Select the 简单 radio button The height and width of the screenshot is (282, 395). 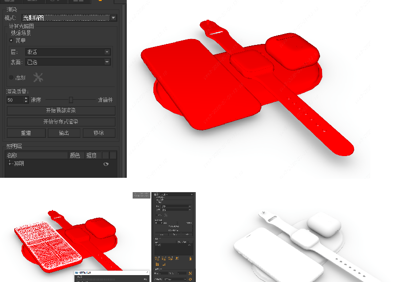[x=11, y=40]
